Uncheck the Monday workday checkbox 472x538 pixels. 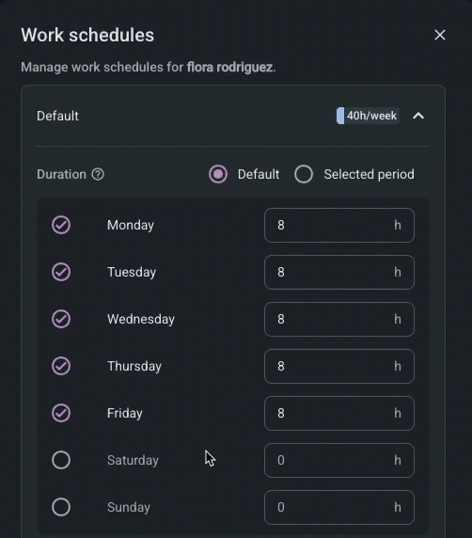61,225
